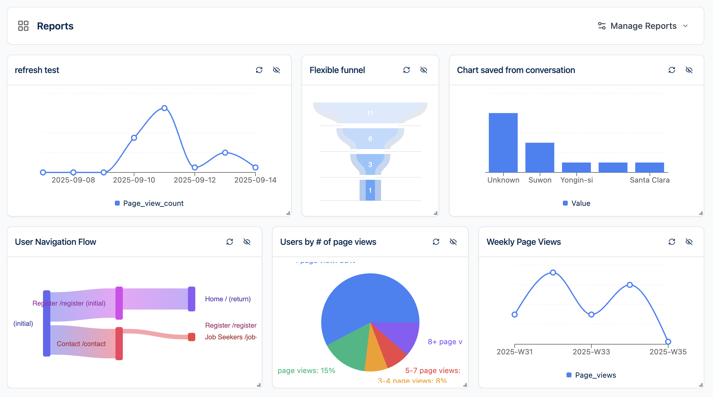This screenshot has height=397, width=713.
Task: Hide the Flexible funnel report
Action: pos(424,70)
